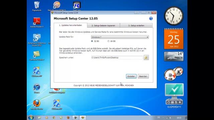Click the Show desktop strip at taskbar end

pyautogui.click(x=186, y=118)
